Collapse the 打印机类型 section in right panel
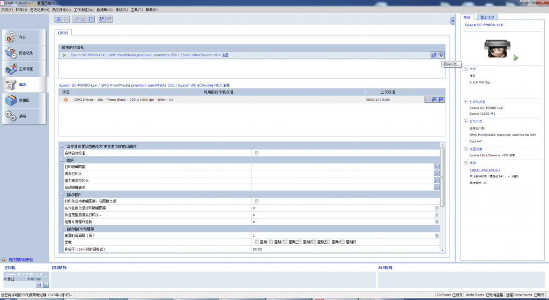549x300 pixels. click(x=466, y=102)
